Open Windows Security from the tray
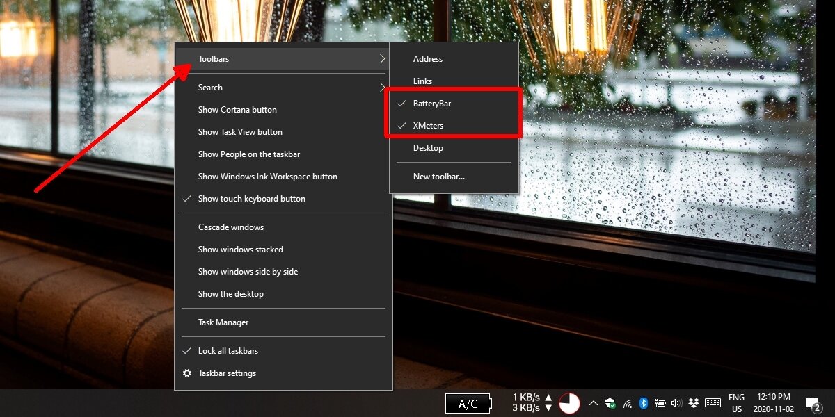The height and width of the screenshot is (417, 835). click(610, 403)
